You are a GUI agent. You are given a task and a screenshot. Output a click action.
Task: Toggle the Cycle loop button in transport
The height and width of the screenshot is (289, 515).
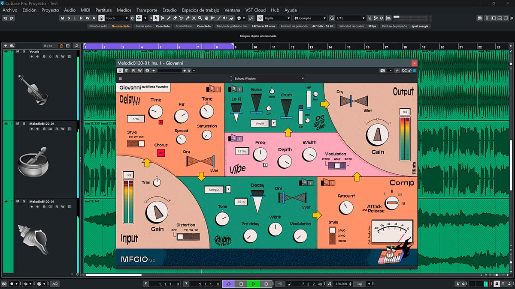(x=228, y=284)
